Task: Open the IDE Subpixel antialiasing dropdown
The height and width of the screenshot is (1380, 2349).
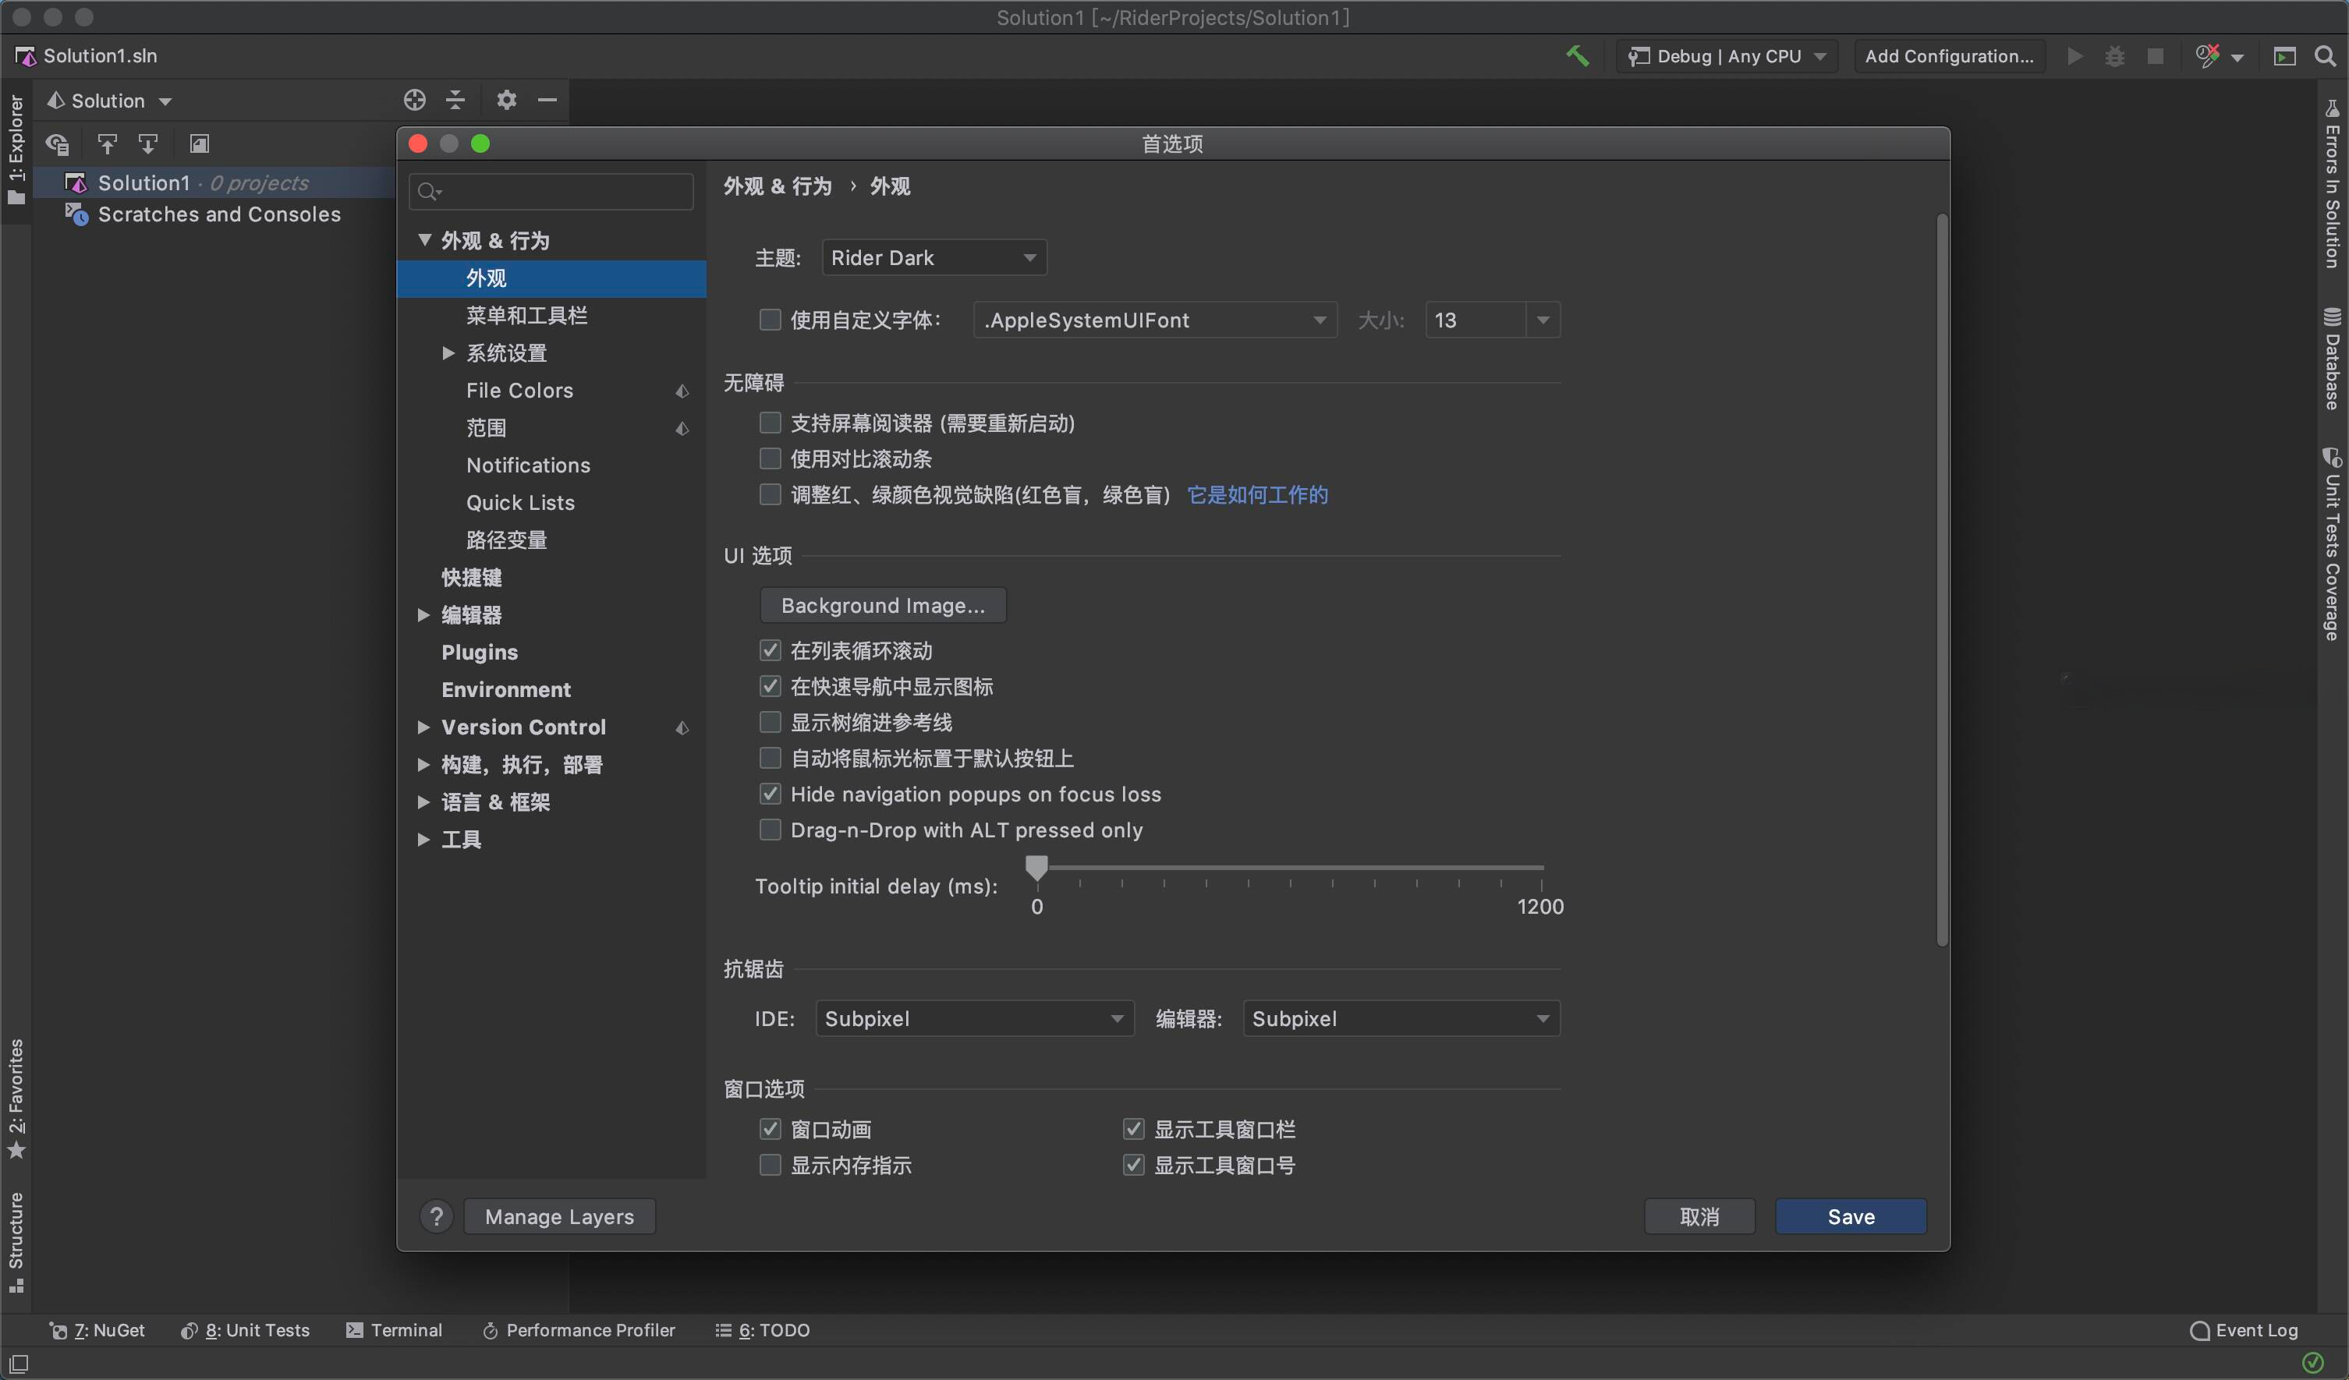Action: point(974,1018)
